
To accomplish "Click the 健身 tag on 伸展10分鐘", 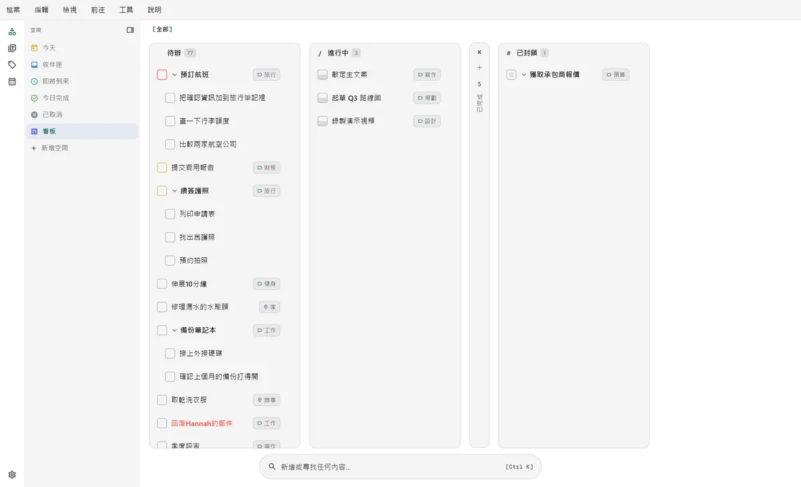I will (x=266, y=284).
